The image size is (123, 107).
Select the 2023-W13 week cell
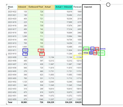[x=12, y=43]
